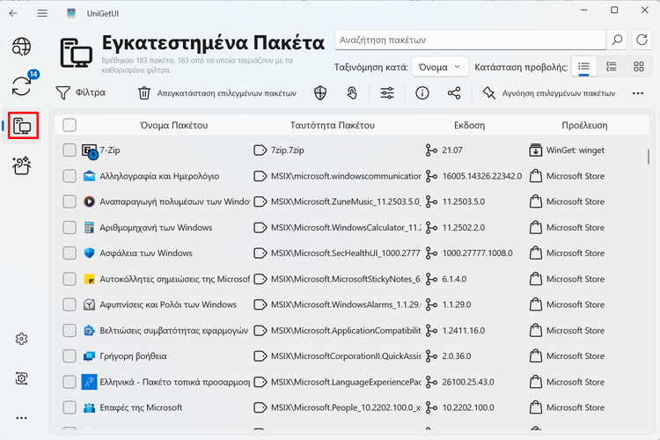Open the package manager settings icon

(21, 378)
